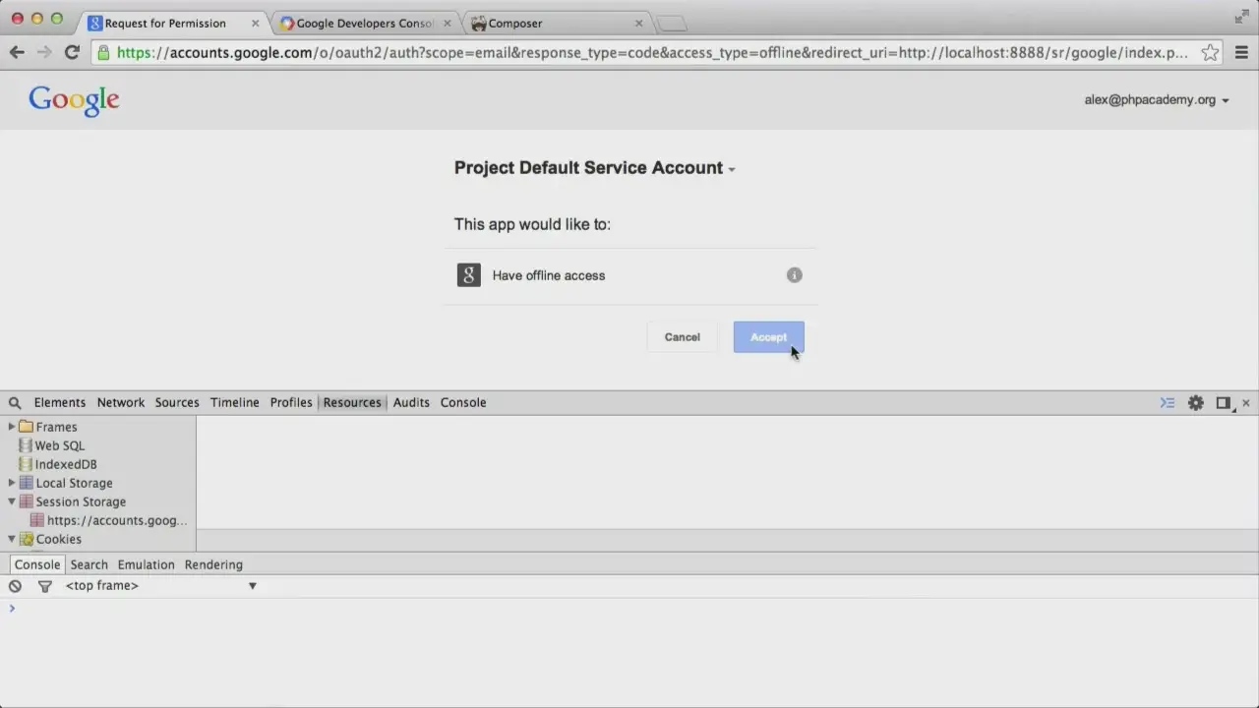
Task: Click the green window zoom button
Action: (56, 19)
